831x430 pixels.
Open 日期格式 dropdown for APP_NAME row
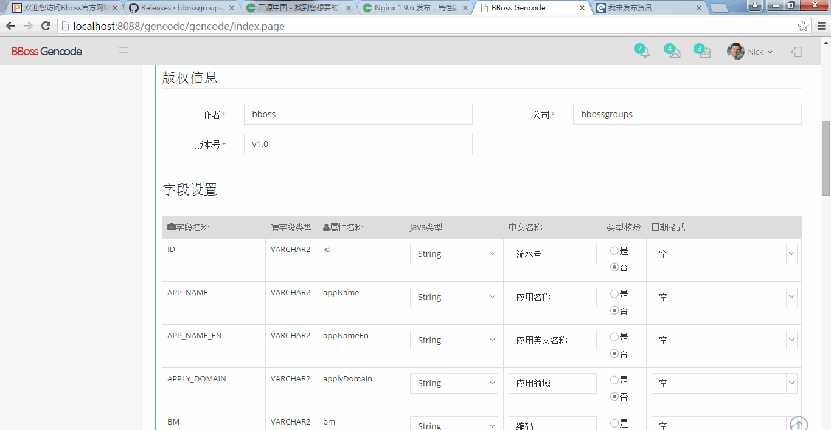tap(724, 297)
